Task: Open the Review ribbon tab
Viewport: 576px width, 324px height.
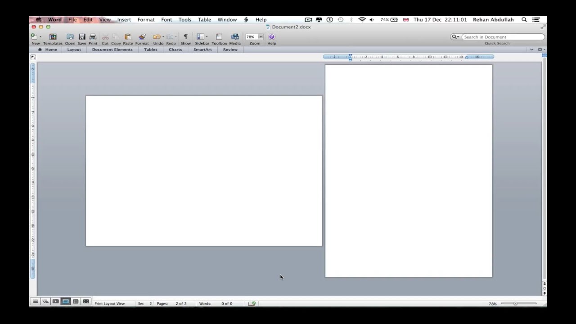Action: click(230, 49)
